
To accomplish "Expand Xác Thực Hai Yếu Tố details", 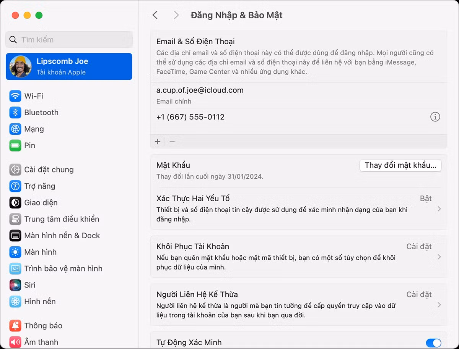I will 439,209.
